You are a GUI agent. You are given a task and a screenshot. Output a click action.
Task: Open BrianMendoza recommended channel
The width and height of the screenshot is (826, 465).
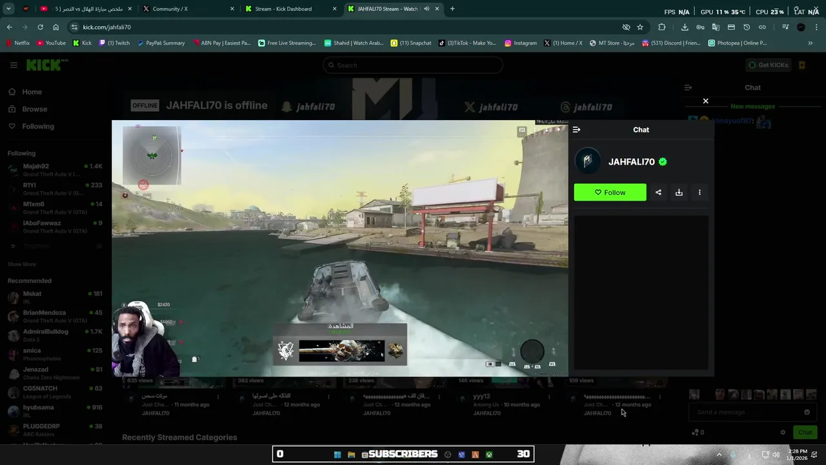[55, 316]
